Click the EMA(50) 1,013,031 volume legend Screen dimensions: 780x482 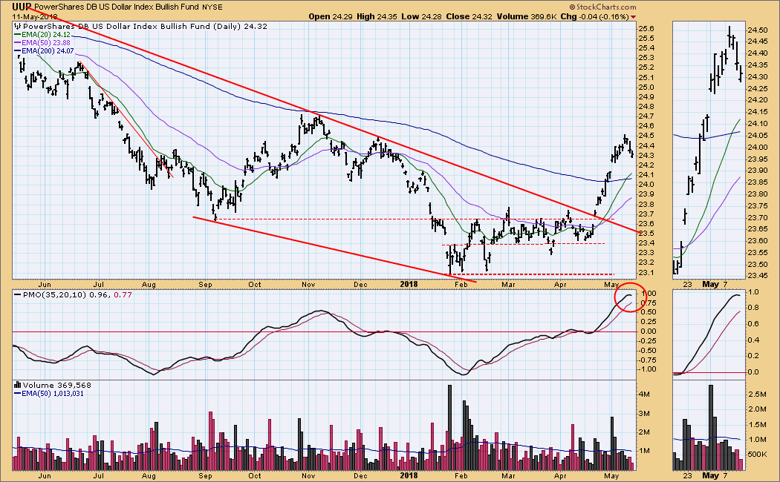(x=53, y=393)
